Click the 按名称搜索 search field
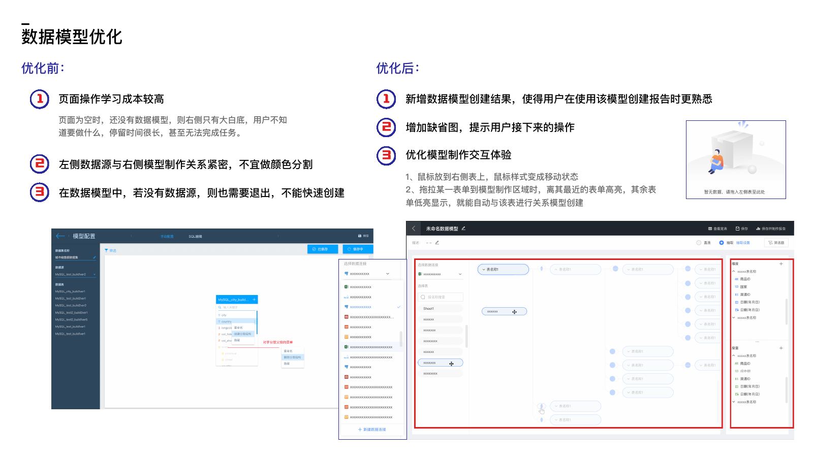The image size is (813, 457). coord(441,297)
